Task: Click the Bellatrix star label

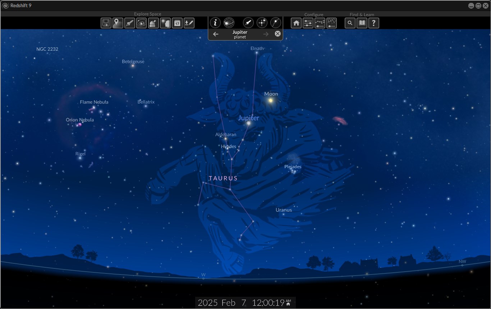Action: coord(146,102)
